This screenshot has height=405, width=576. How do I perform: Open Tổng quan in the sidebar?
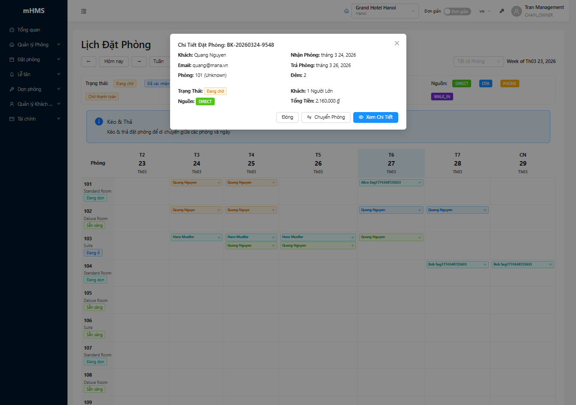29,30
